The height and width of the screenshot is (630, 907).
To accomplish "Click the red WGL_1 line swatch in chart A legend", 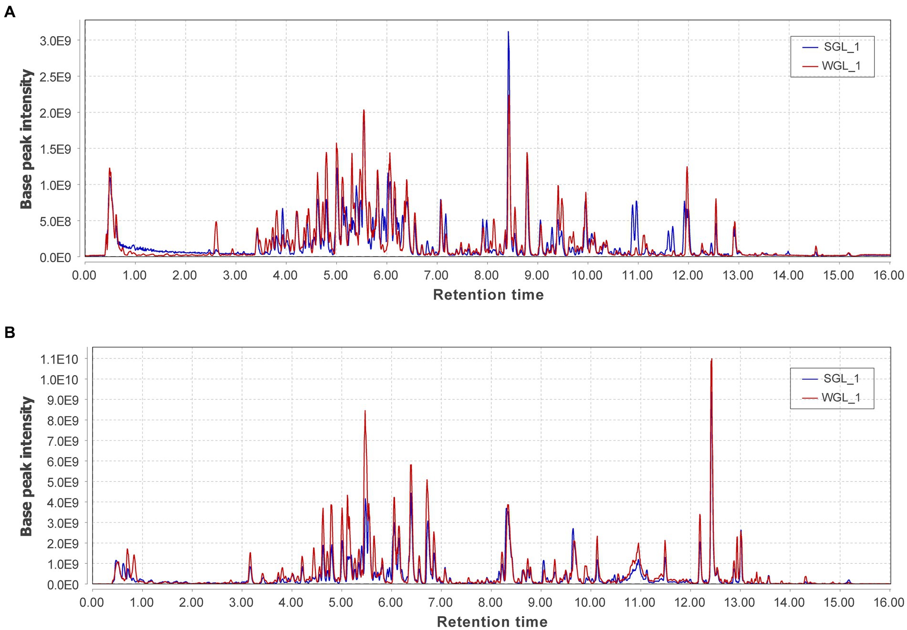I will 810,66.
